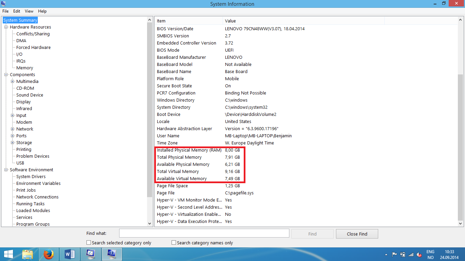Select Running Tasks tree item
The width and height of the screenshot is (465, 261).
tap(31, 204)
